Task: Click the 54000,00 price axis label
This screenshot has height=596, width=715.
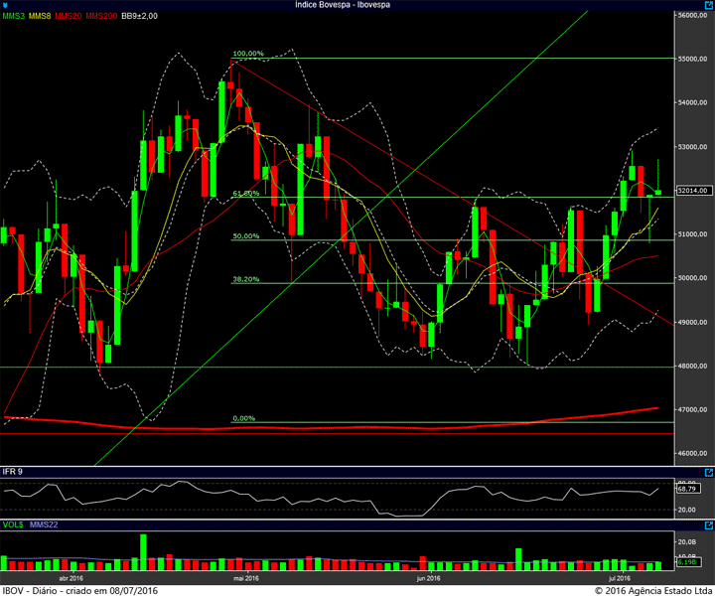Action: click(692, 102)
